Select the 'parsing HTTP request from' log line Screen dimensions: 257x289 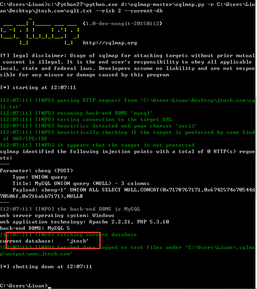click(x=128, y=100)
